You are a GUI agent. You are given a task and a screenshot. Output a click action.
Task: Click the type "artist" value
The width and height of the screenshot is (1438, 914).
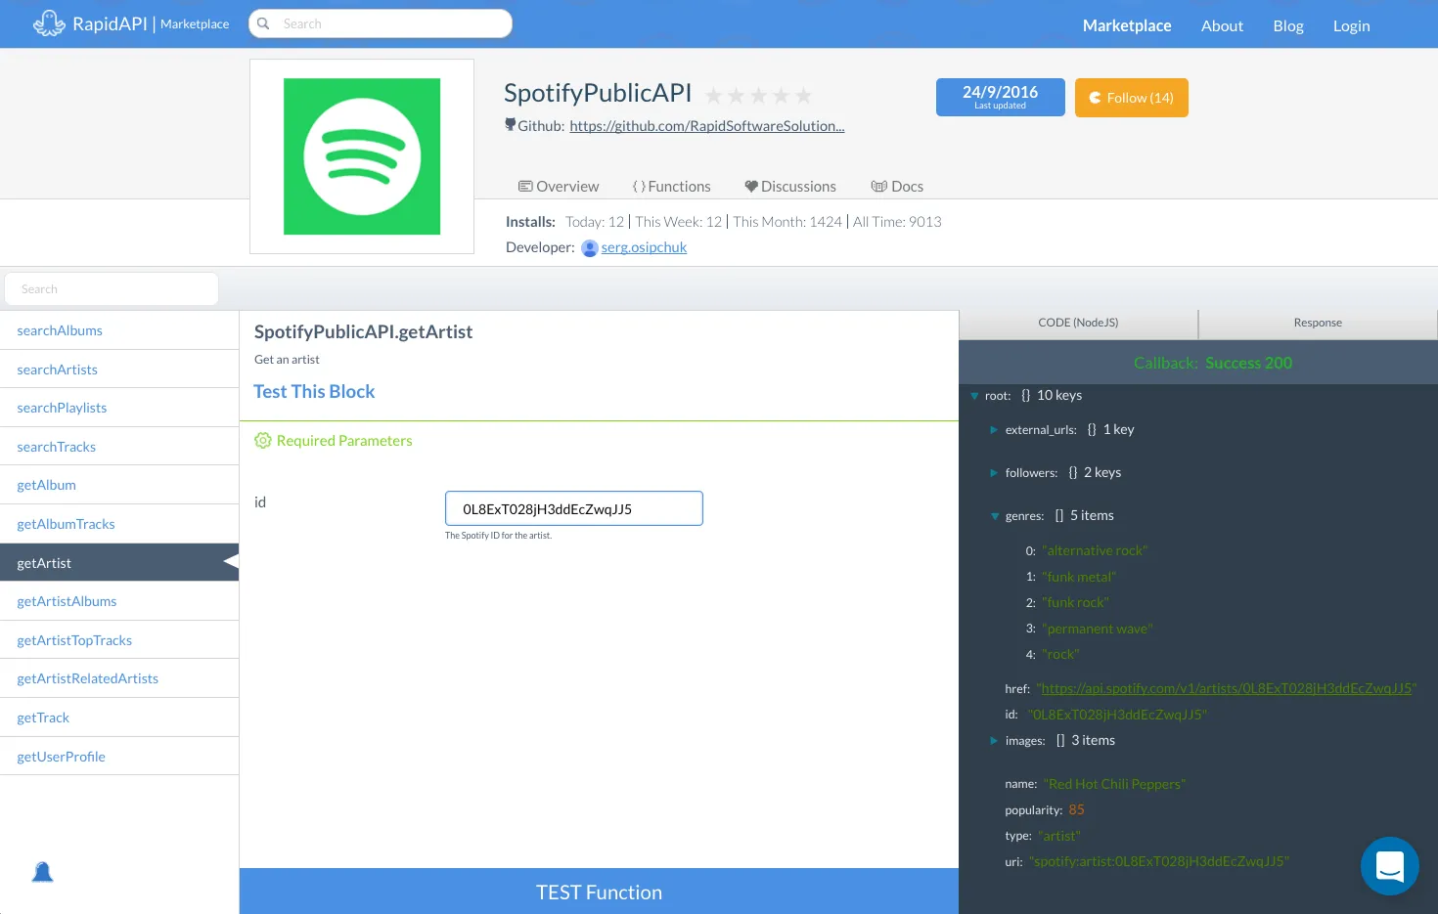1059,837
